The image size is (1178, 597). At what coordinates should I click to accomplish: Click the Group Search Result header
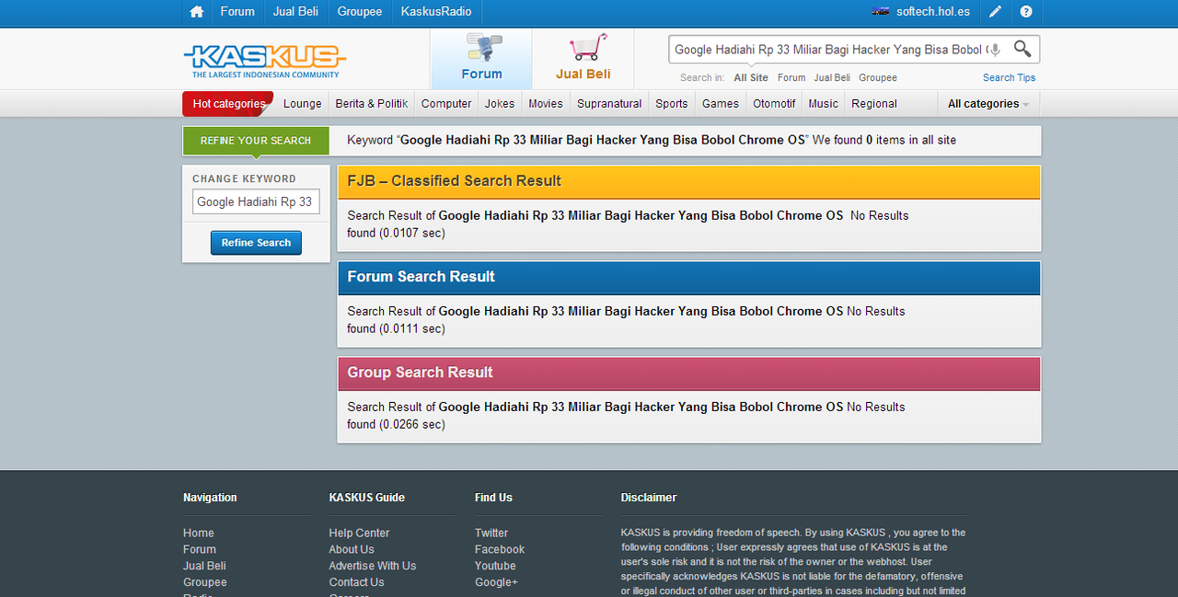689,373
